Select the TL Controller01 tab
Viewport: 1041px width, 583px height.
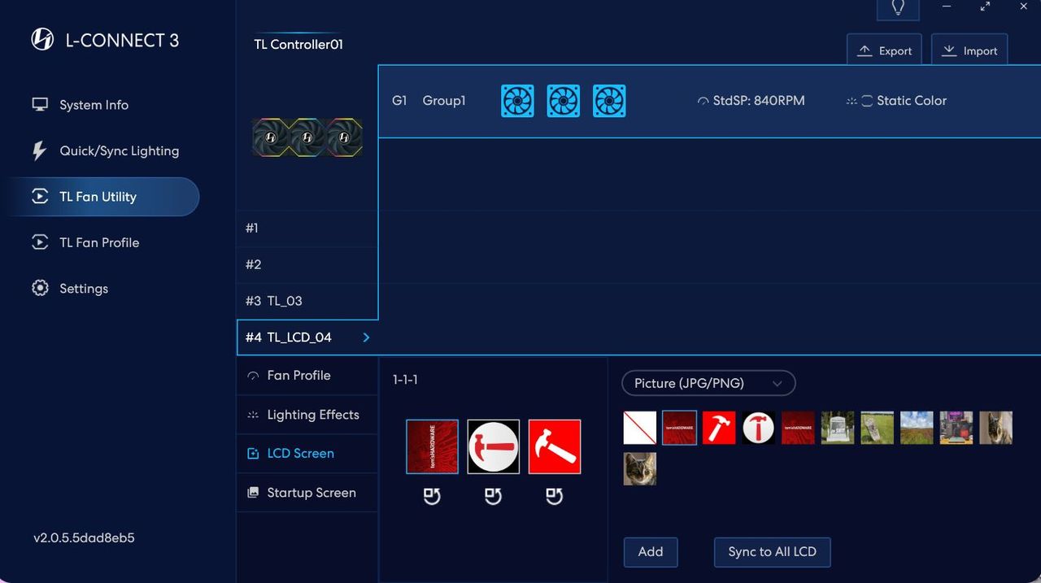point(298,44)
